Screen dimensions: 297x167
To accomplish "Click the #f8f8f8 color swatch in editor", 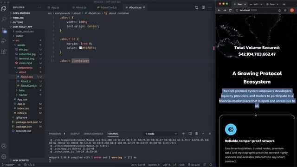I will pos(80,48).
